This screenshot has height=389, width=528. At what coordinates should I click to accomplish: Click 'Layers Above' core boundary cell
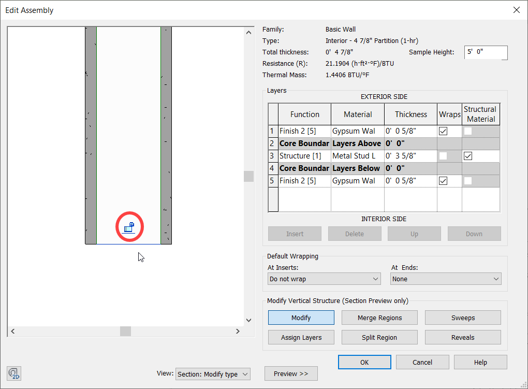[358, 143]
